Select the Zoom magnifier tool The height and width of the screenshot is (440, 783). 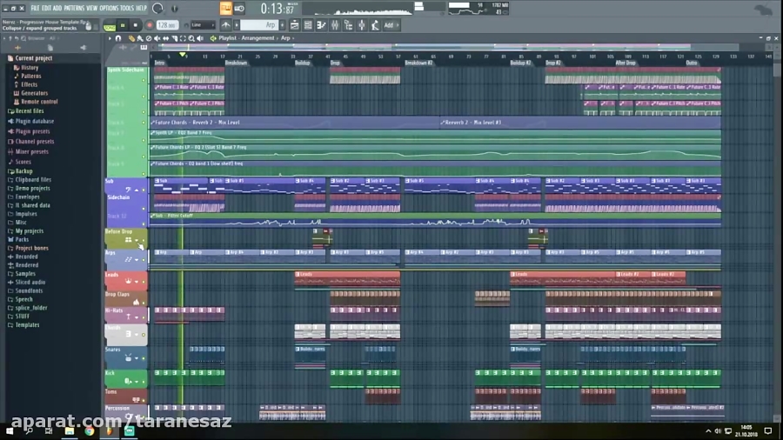click(191, 38)
